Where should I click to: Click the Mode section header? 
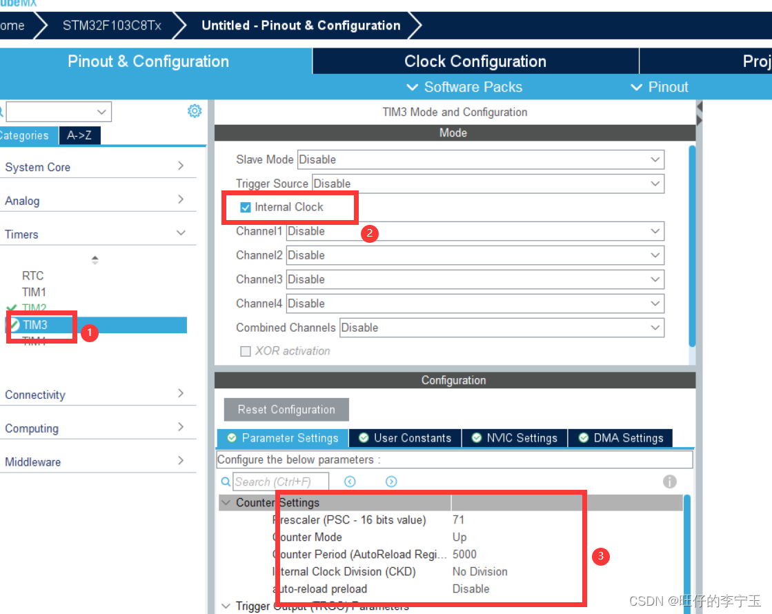tap(455, 133)
